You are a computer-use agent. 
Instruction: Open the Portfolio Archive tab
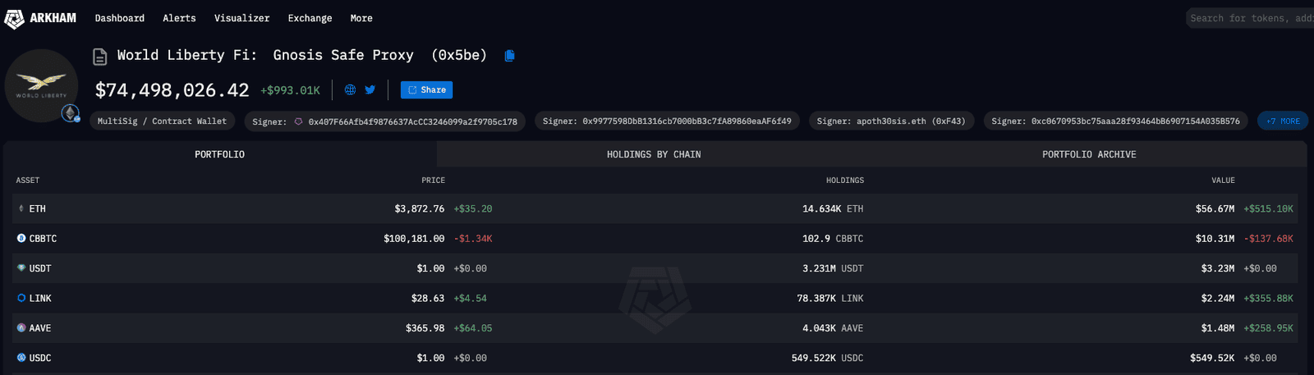[1089, 154]
